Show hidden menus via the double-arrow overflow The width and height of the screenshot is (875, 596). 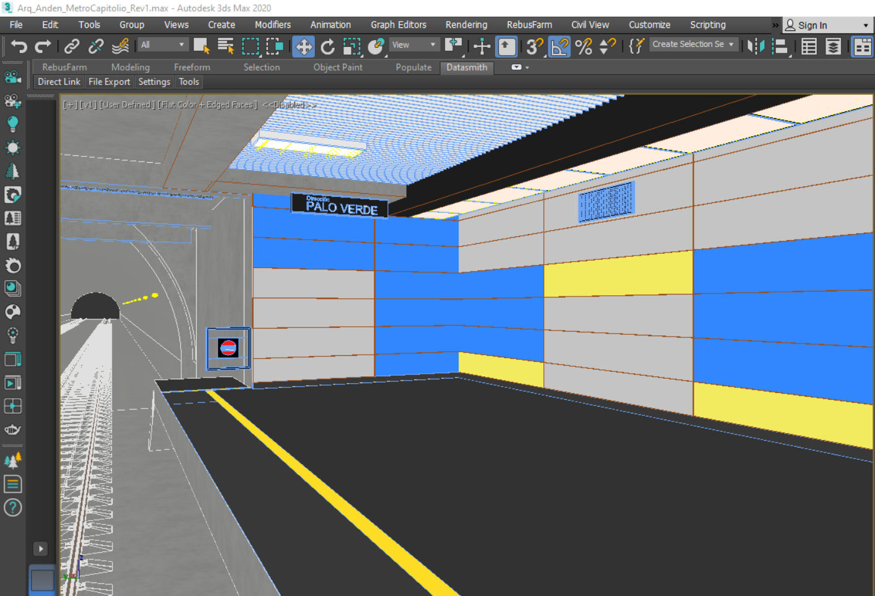[x=775, y=25]
